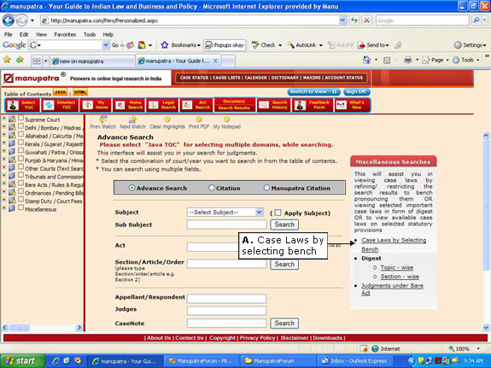491x368 pixels.
Task: Click Clear Highlights icon
Action: [x=167, y=120]
